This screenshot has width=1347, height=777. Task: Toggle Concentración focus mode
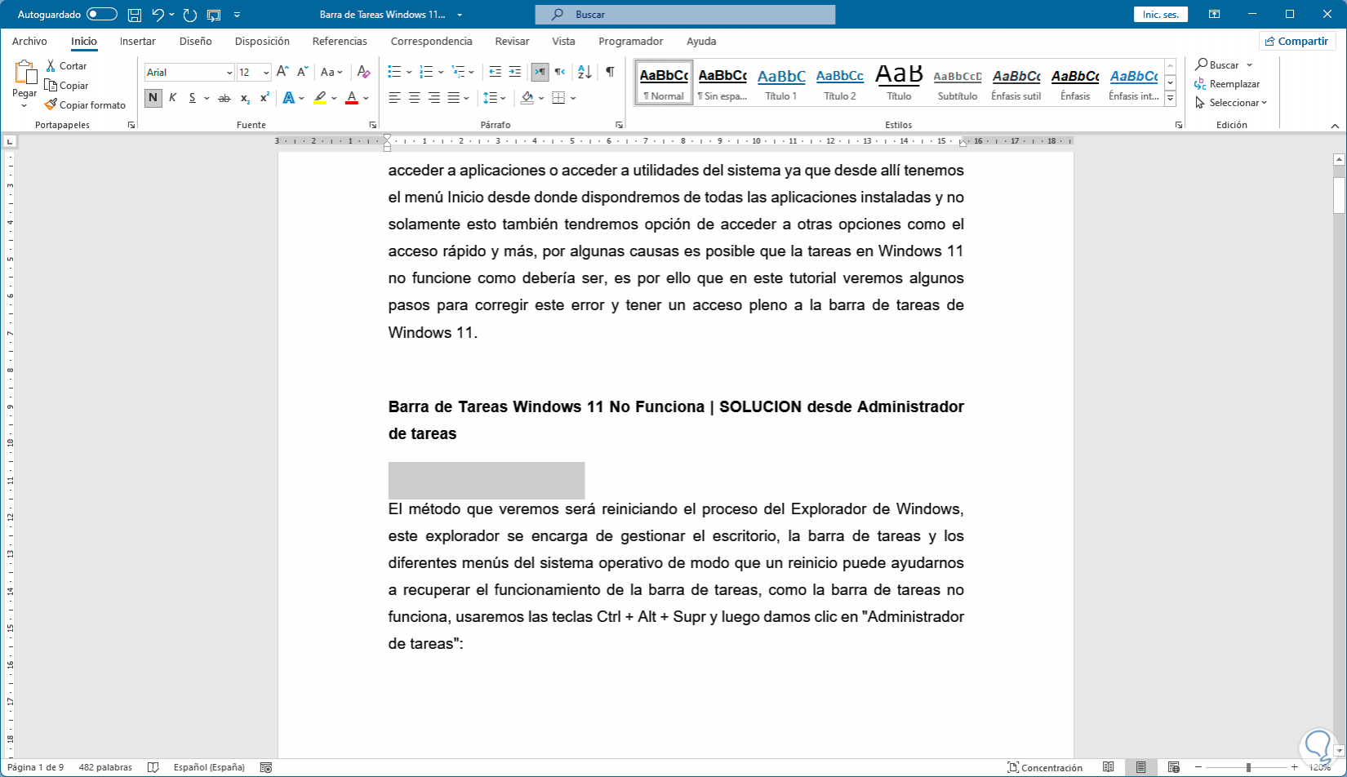point(1045,767)
